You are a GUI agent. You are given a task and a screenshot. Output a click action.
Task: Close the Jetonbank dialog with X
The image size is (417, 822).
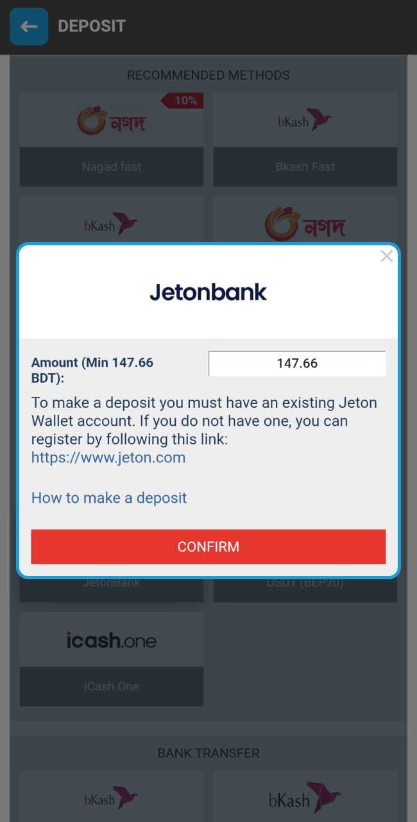click(x=386, y=257)
